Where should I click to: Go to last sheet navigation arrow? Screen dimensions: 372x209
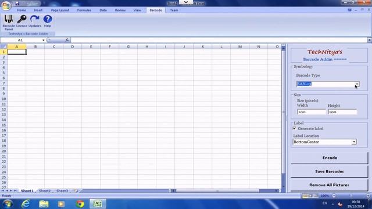(x=16, y=191)
